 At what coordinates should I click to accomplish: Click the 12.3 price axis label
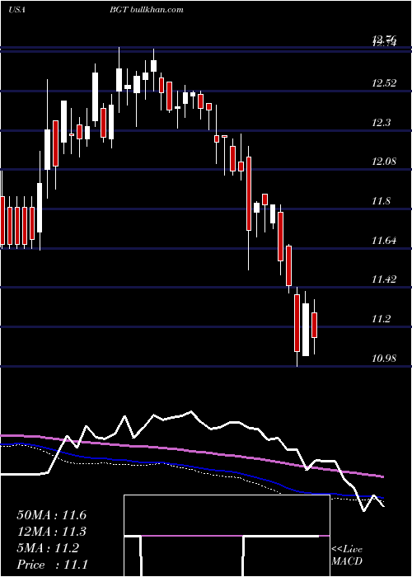tap(382, 123)
